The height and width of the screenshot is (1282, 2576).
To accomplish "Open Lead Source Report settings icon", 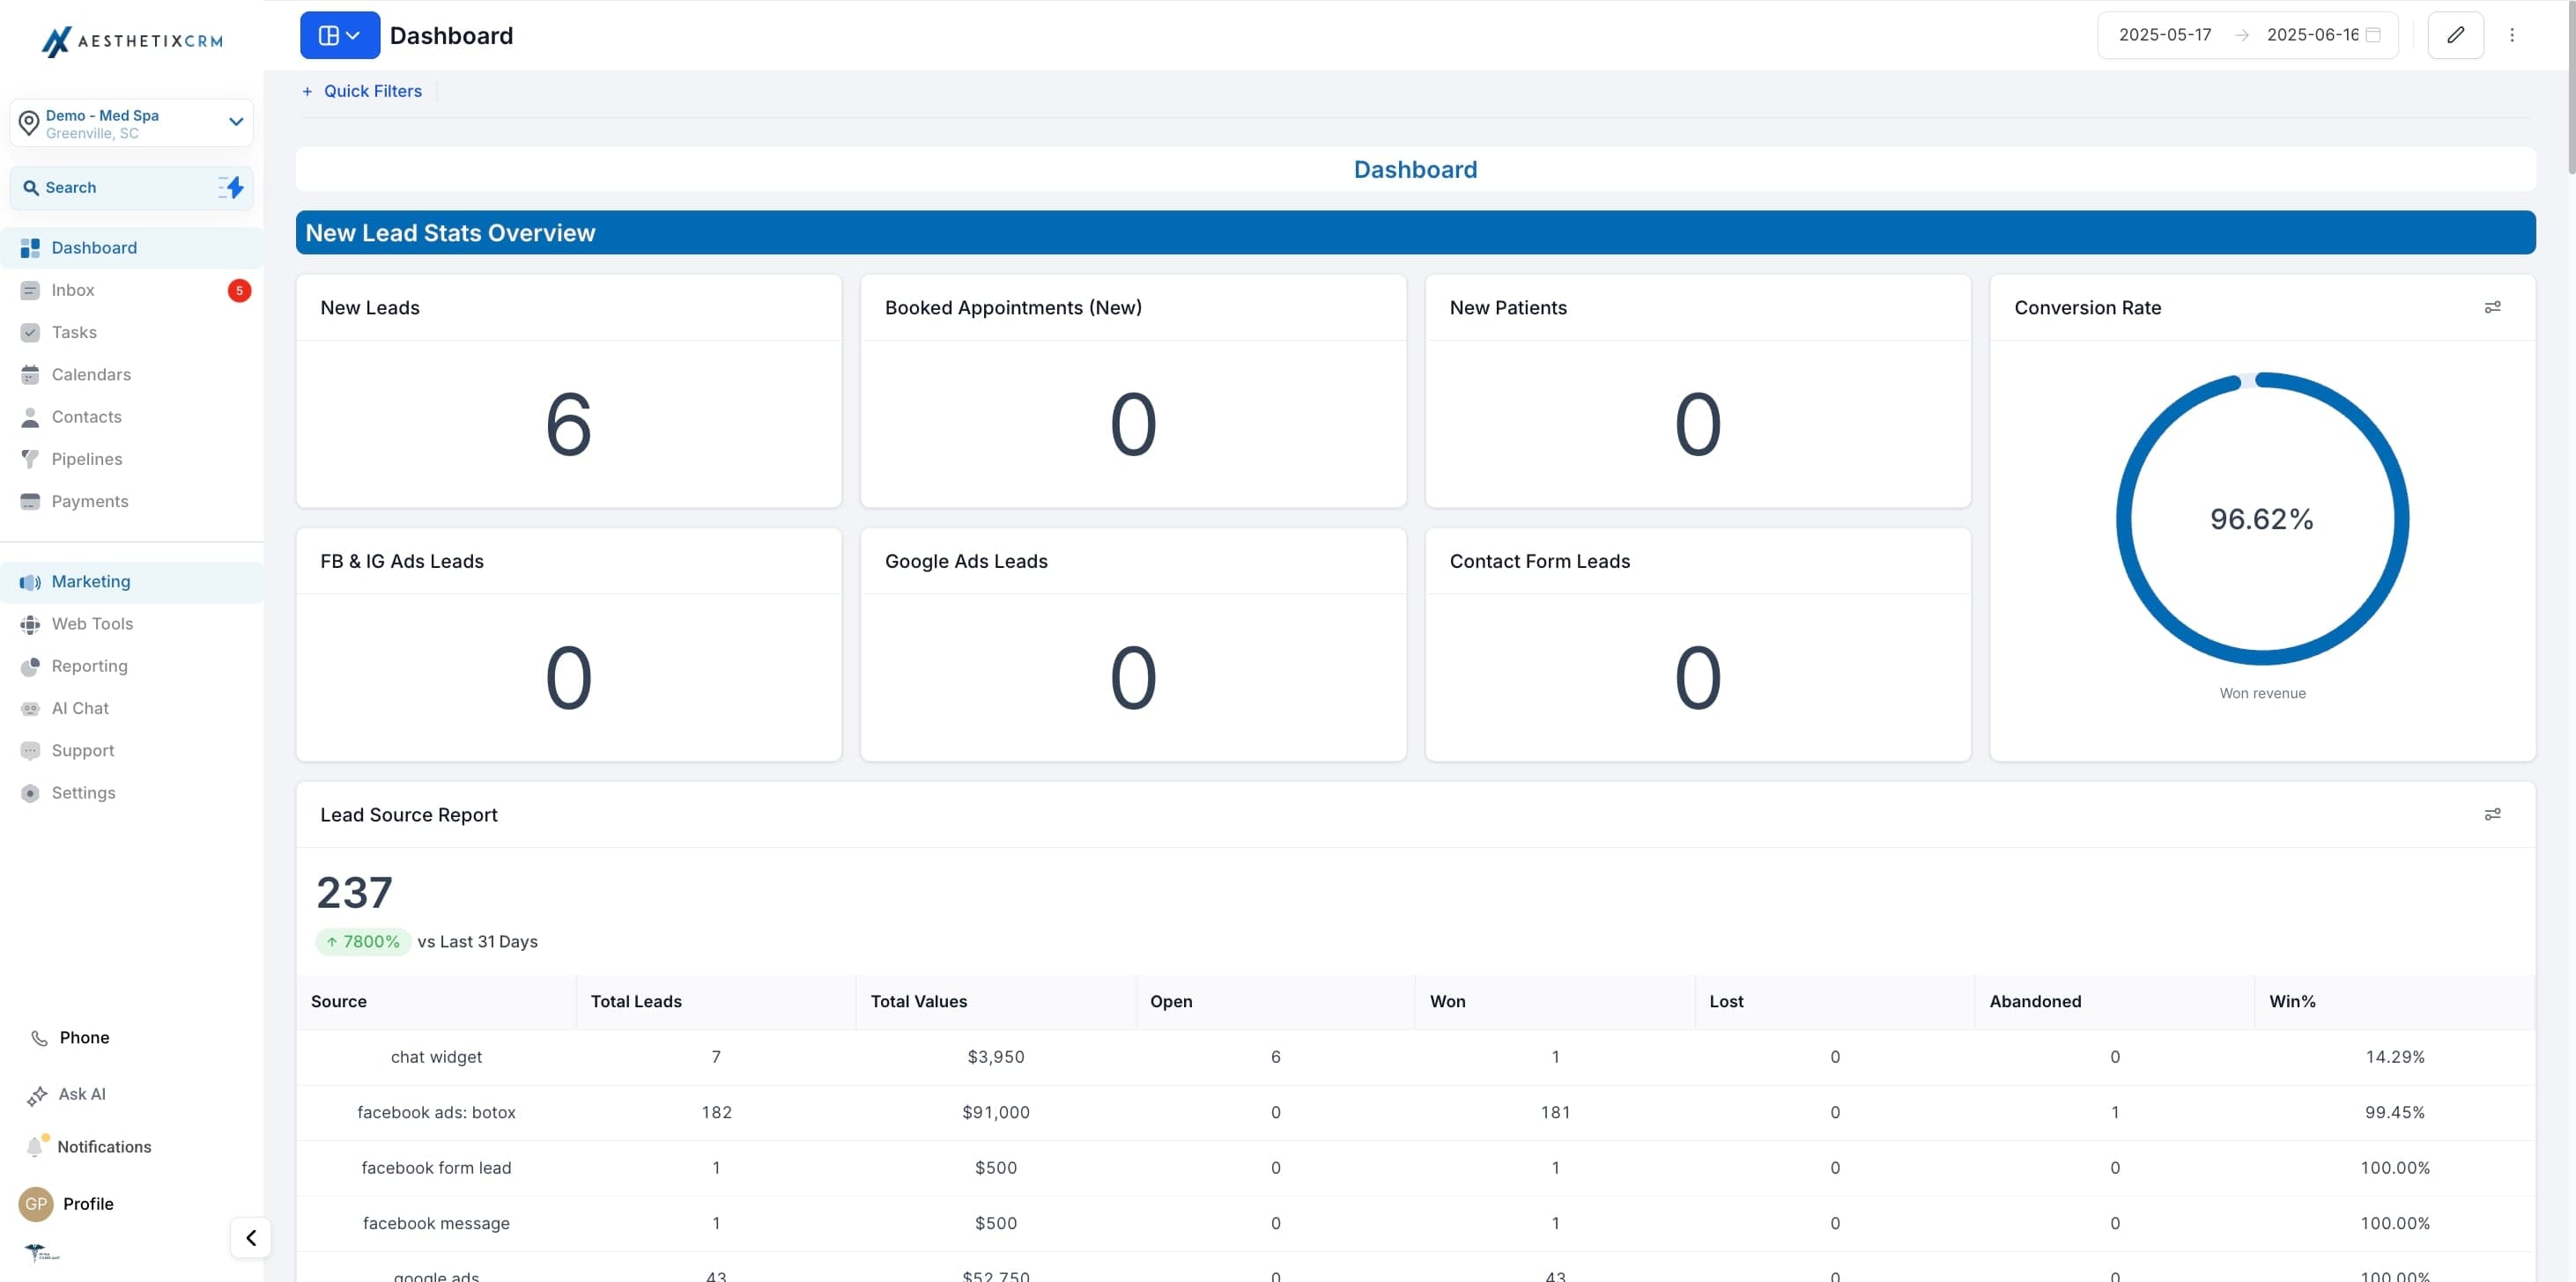I will (2492, 814).
